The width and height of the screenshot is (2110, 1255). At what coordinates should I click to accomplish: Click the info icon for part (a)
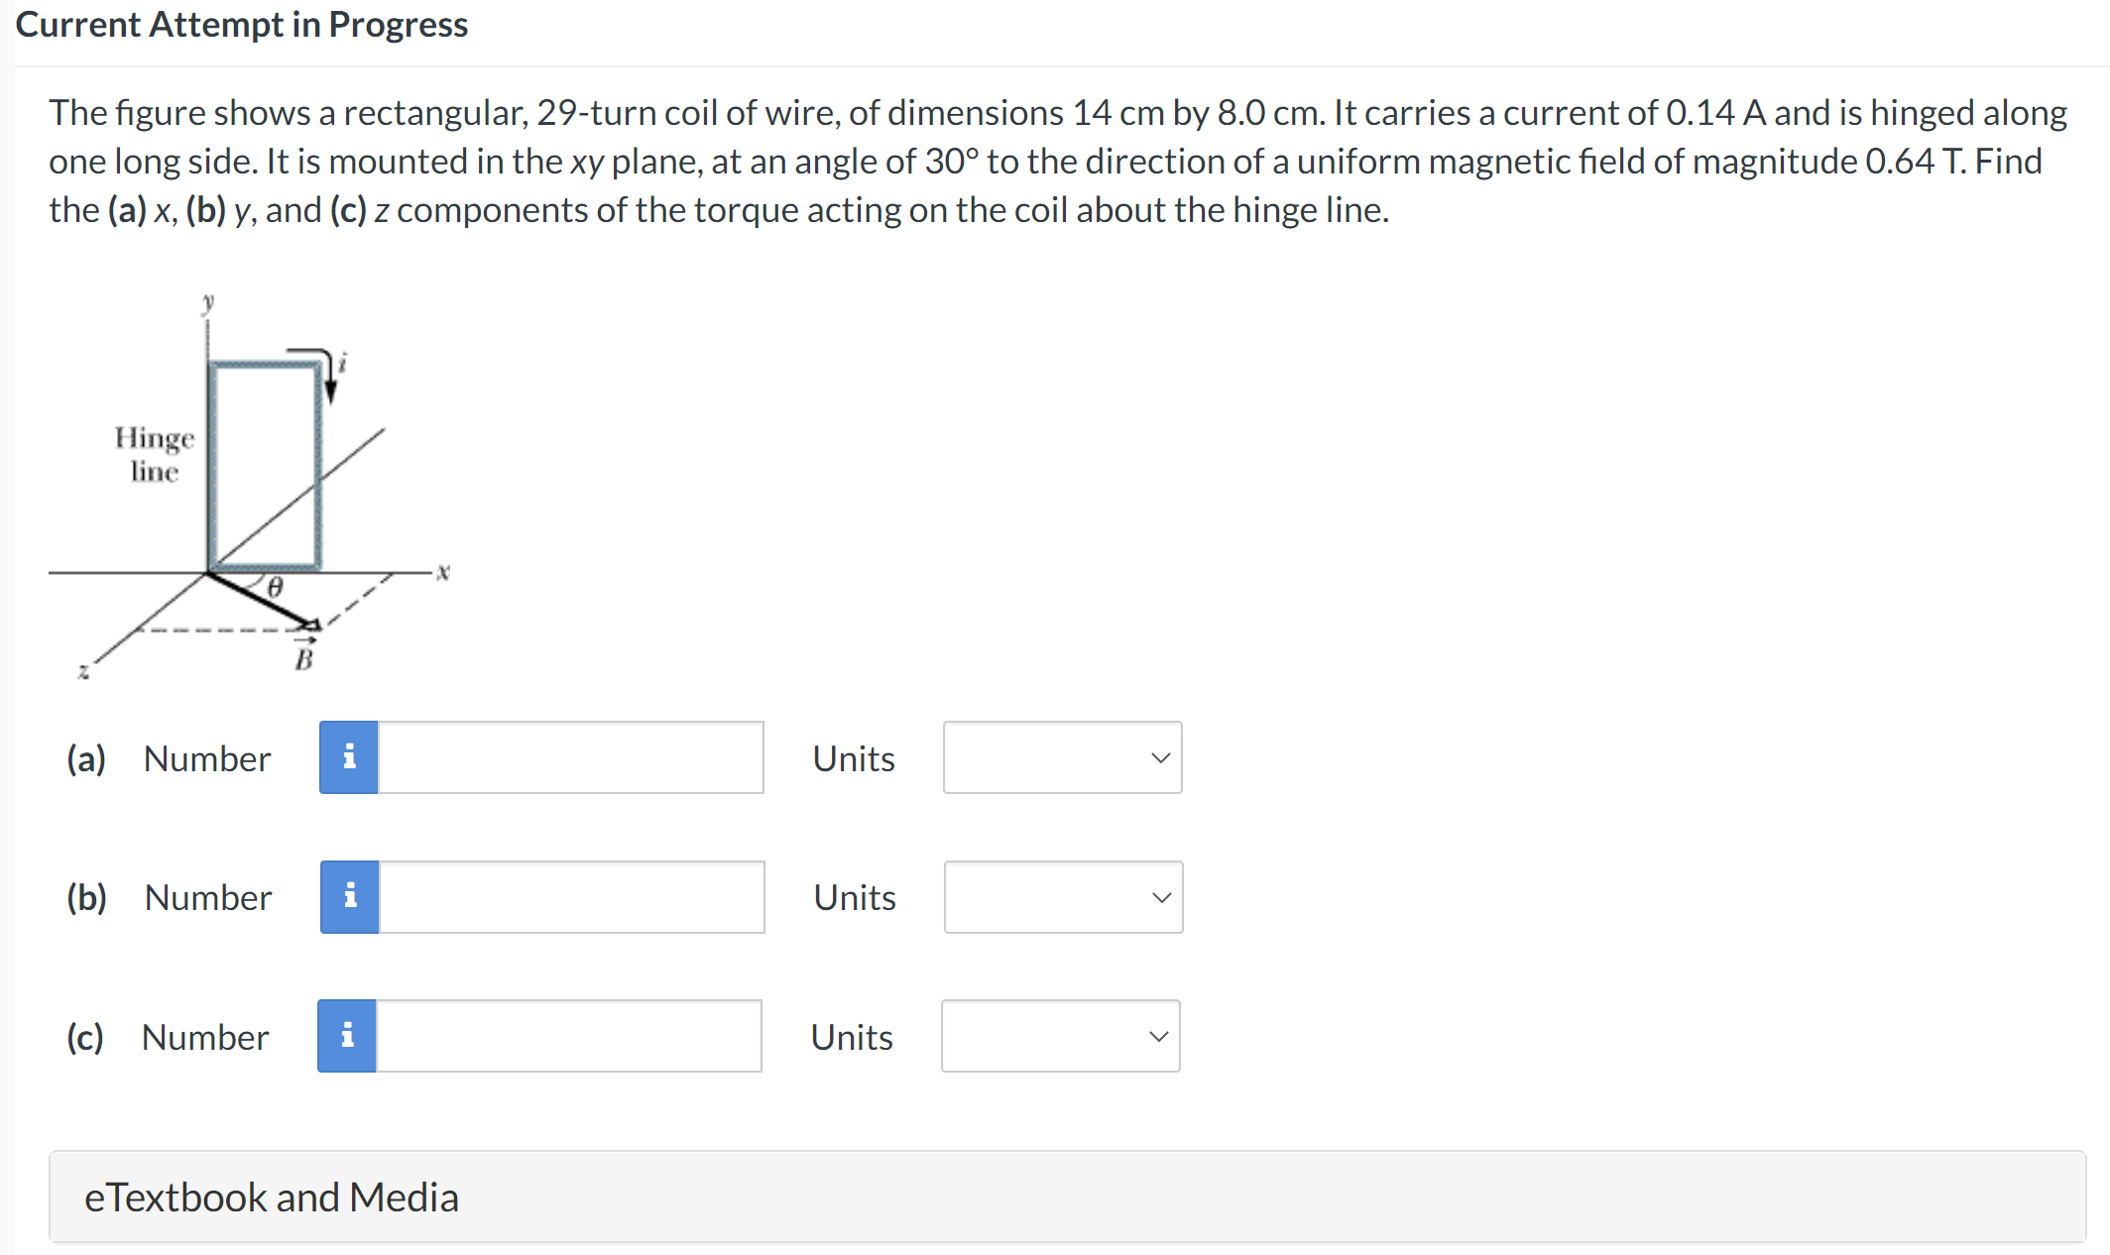(348, 757)
